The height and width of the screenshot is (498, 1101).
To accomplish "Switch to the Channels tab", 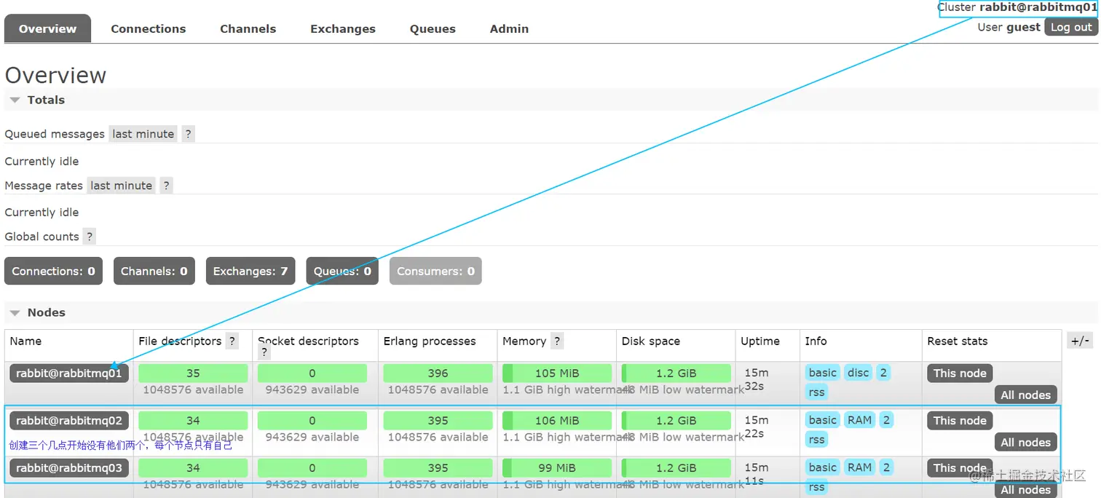I will click(248, 29).
